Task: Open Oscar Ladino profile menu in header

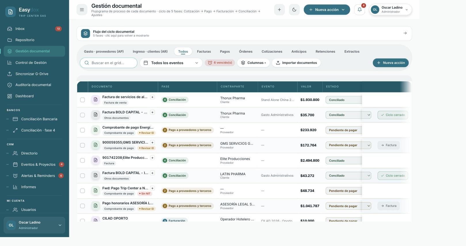Action: click(x=391, y=9)
